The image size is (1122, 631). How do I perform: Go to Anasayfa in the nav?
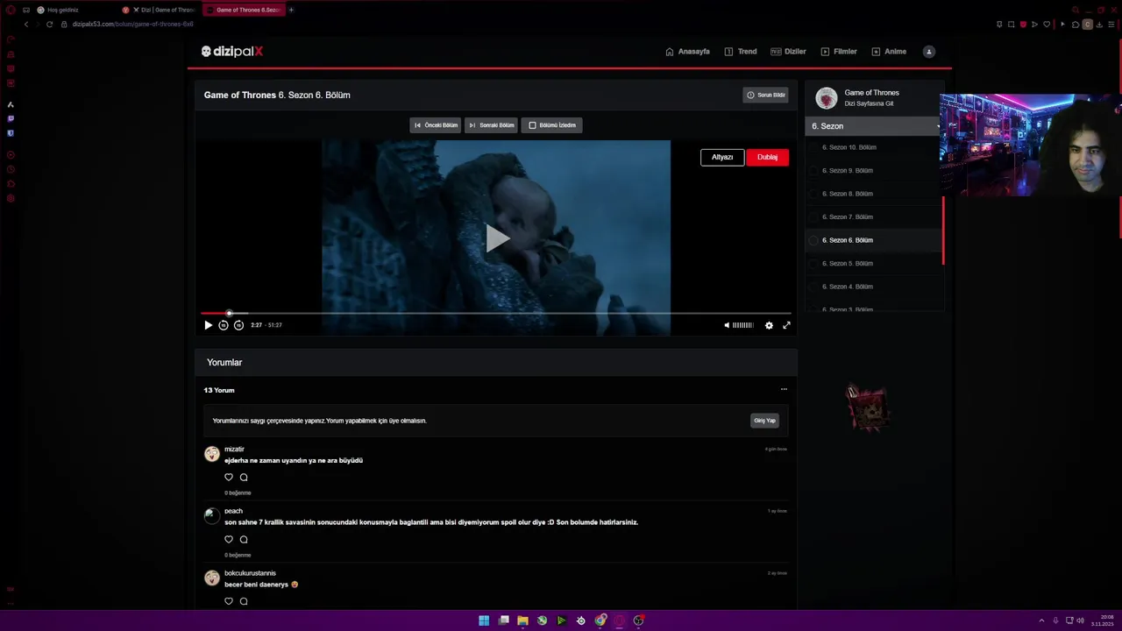pyautogui.click(x=688, y=52)
